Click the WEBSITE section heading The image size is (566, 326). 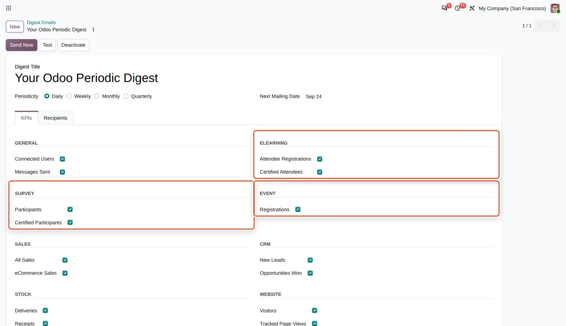(270, 294)
